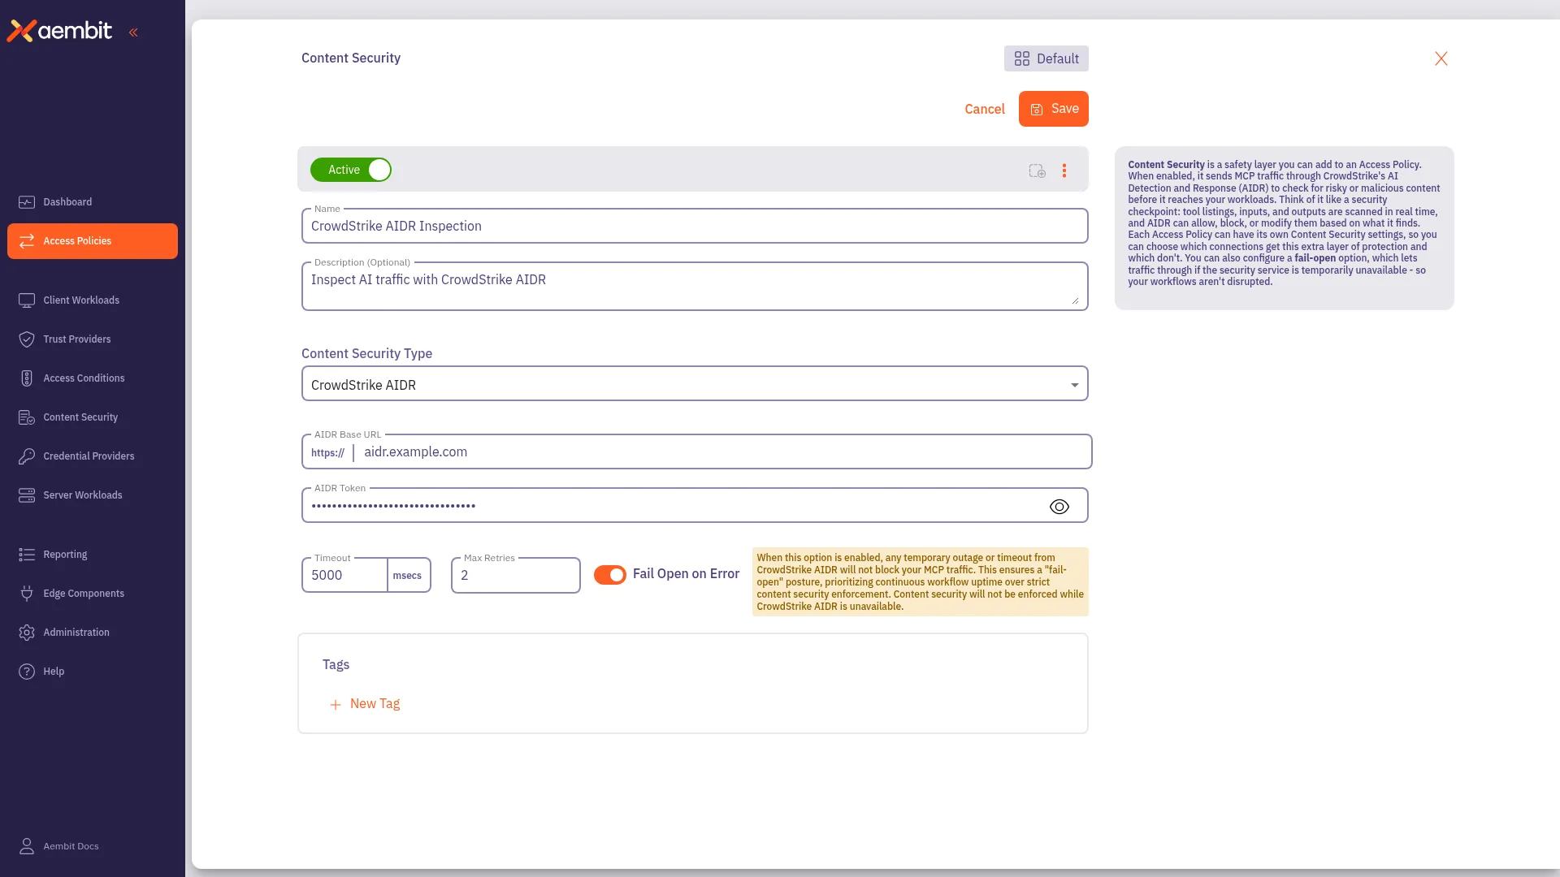Click the Help question mark icon

(x=27, y=672)
